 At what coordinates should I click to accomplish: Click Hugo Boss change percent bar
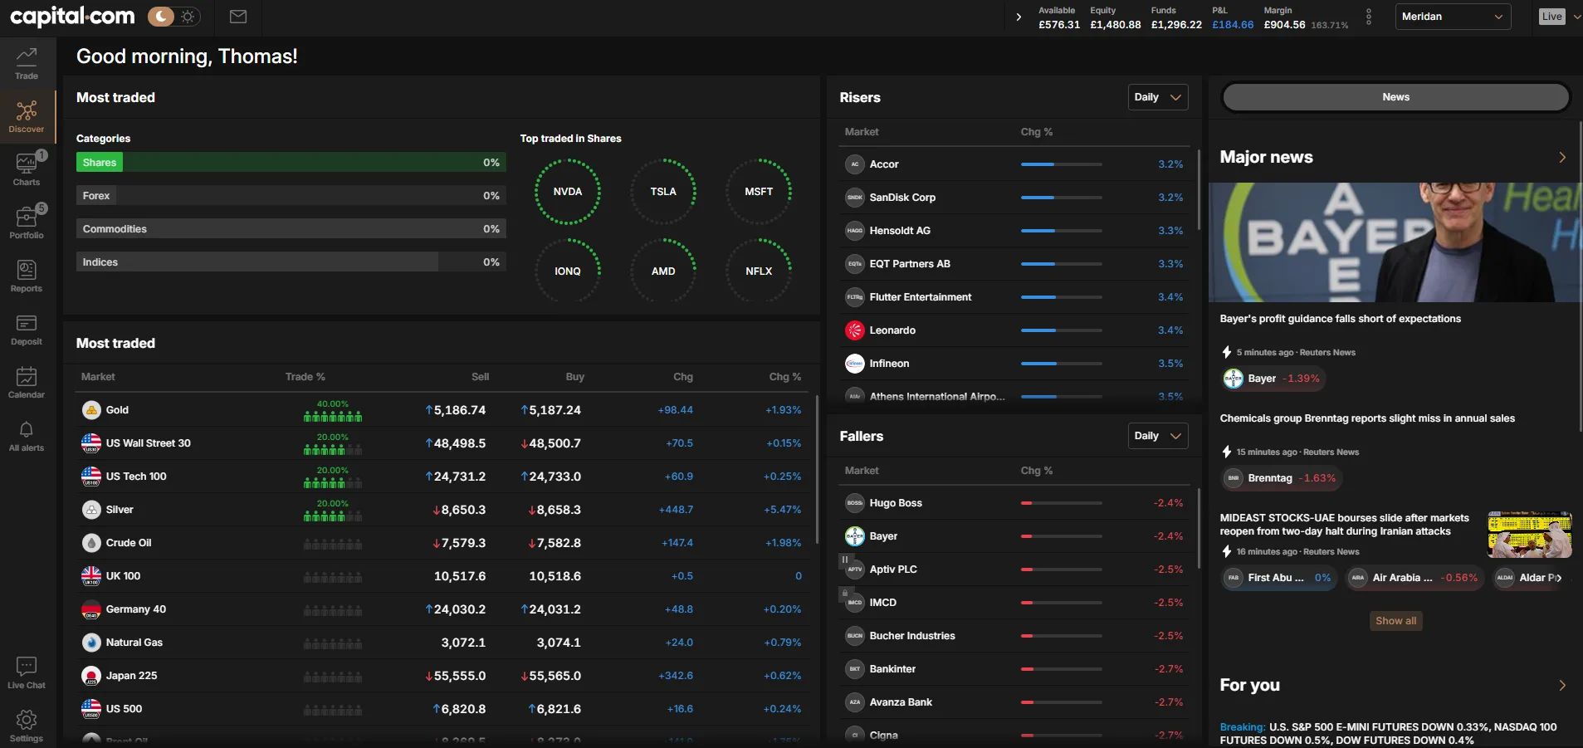pyautogui.click(x=1062, y=503)
